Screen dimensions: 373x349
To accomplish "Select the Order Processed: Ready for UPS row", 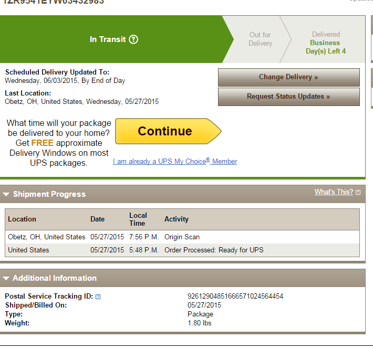I will click(x=214, y=250).
